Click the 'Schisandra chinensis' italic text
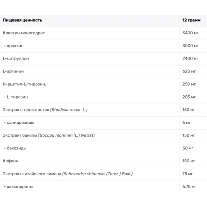Screen dimensions: 207x207 84,174
